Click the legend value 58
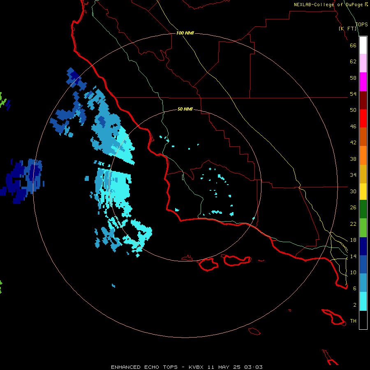370x370 pixels. 353,78
